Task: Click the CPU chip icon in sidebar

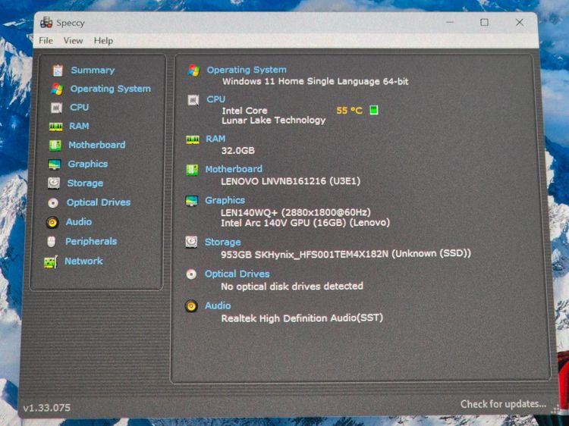Action: pyautogui.click(x=56, y=108)
